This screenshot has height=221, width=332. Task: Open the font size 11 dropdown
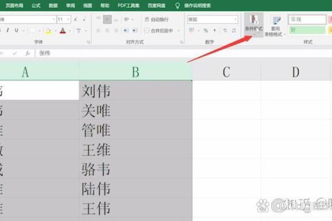click(68, 20)
